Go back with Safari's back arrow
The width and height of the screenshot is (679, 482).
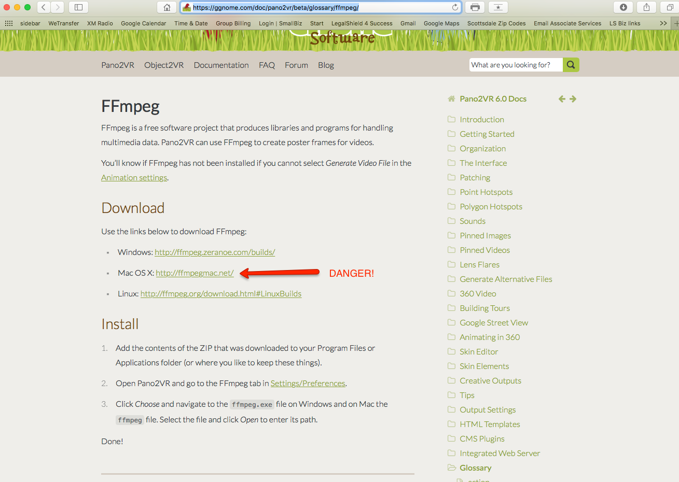(x=44, y=7)
